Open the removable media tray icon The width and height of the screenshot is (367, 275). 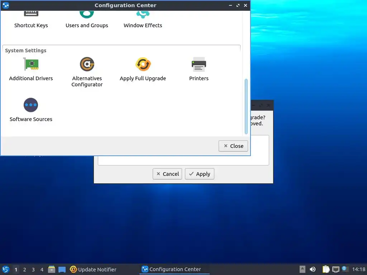click(302, 269)
